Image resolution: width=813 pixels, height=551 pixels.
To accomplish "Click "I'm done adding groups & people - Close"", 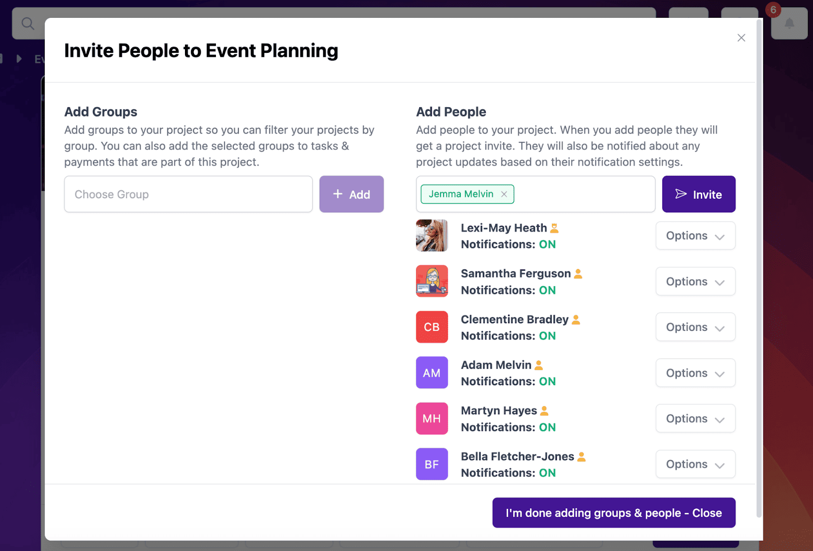I will (613, 513).
